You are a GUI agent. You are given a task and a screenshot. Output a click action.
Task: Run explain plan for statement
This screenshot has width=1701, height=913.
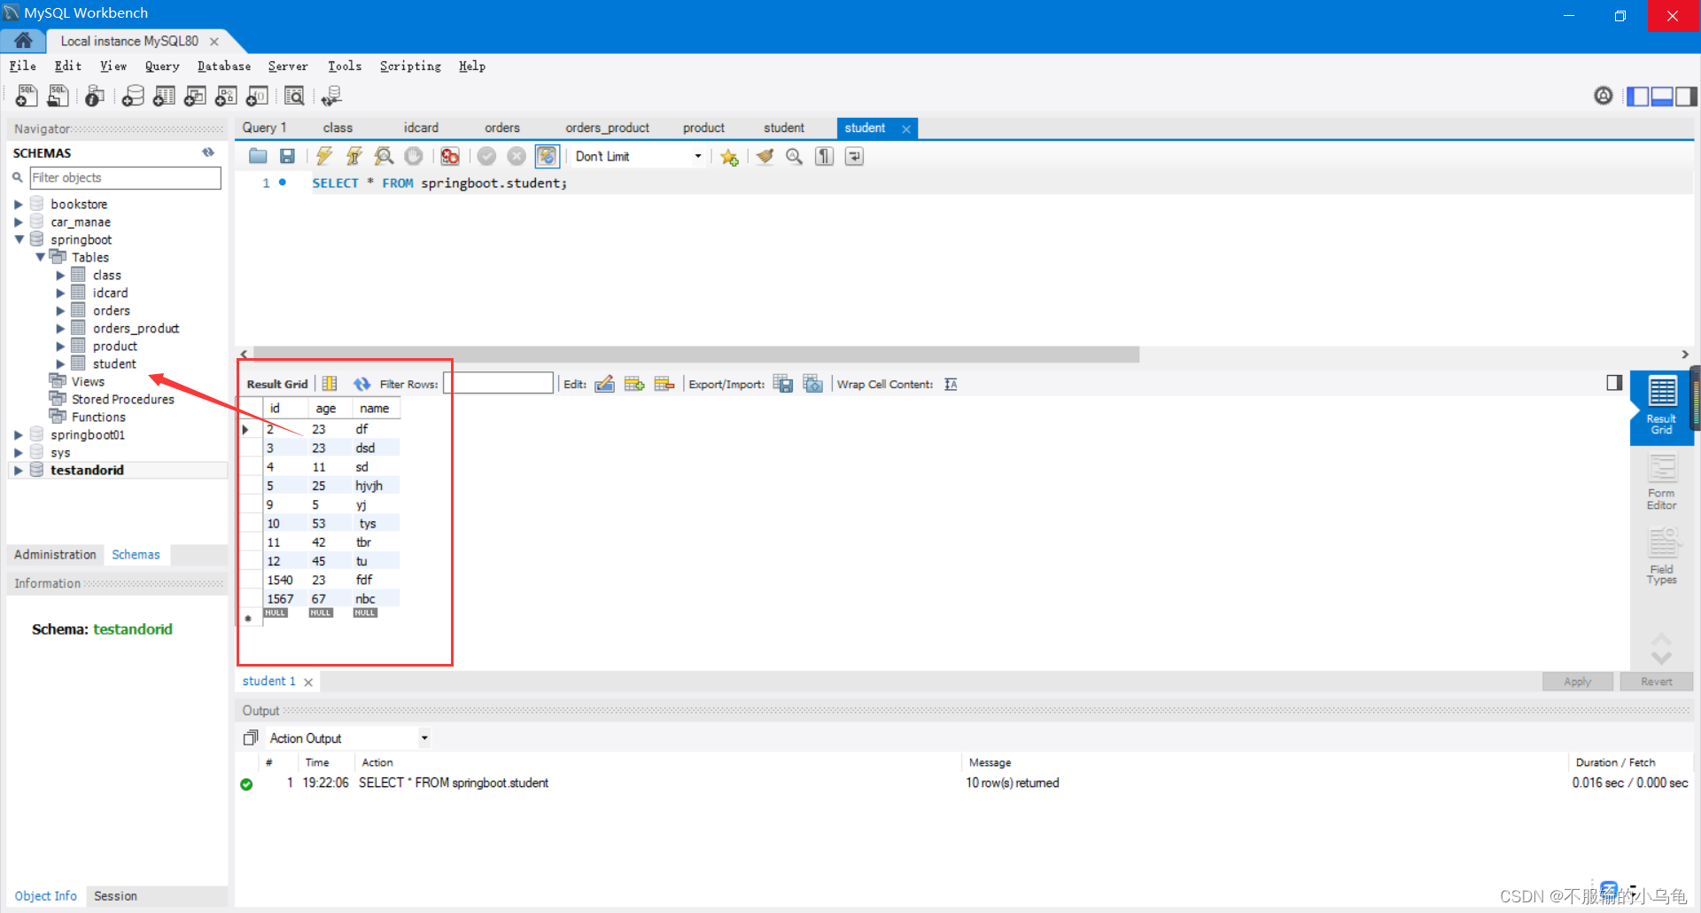384,156
